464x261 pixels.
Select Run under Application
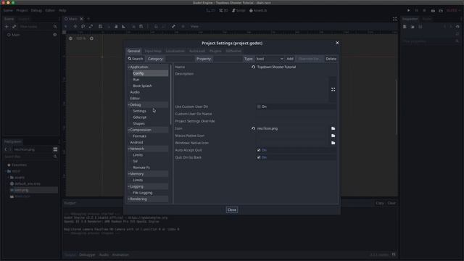tap(136, 80)
